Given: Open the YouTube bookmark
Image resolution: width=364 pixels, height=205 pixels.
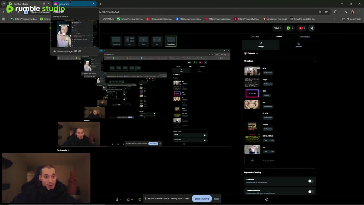Looking at the screenshot, I should [x=218, y=19].
